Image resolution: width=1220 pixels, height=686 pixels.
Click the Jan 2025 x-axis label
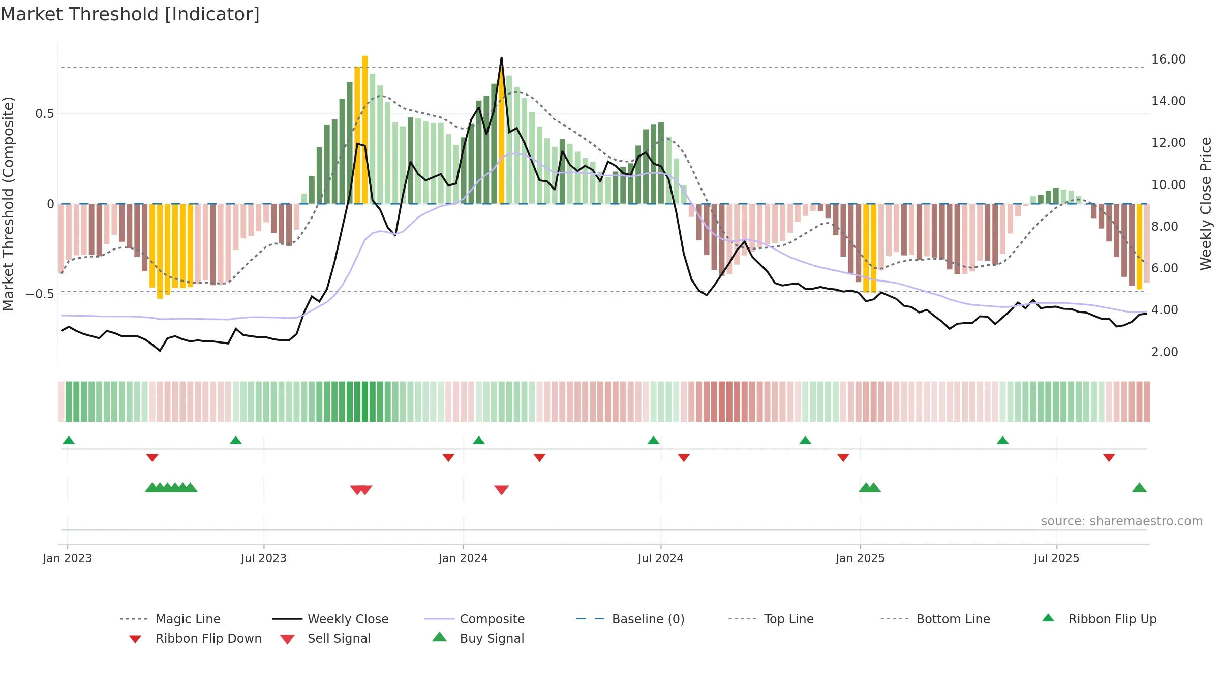(x=861, y=558)
